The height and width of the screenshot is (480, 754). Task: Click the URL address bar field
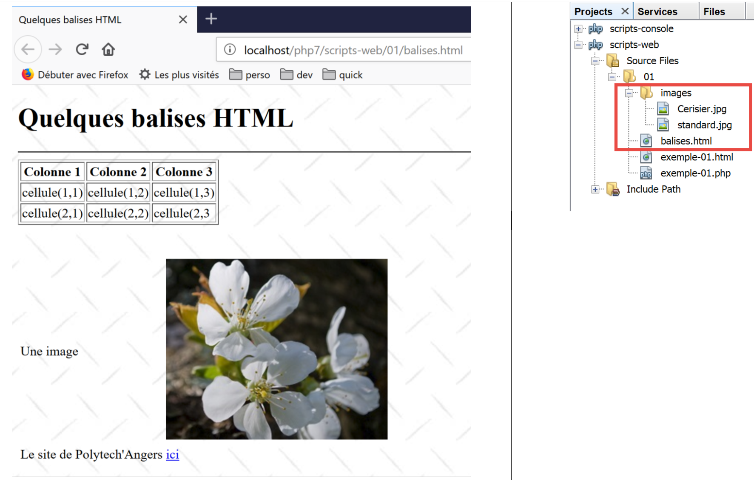pyautogui.click(x=353, y=50)
